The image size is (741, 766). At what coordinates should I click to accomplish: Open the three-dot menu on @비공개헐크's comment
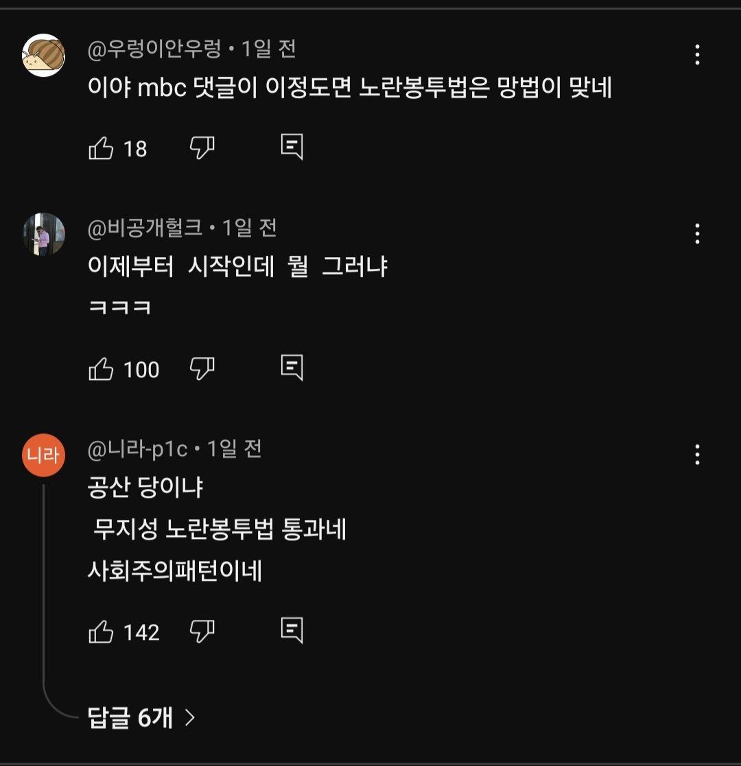point(698,233)
